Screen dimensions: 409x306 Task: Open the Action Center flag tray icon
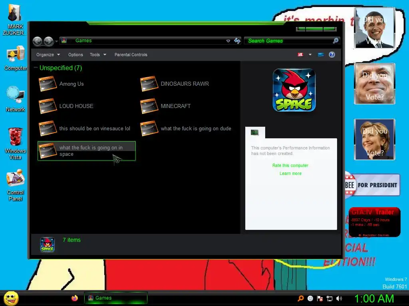tap(320, 298)
